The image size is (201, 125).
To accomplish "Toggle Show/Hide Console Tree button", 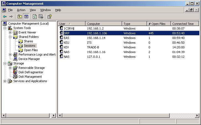I will click(x=26, y=17).
